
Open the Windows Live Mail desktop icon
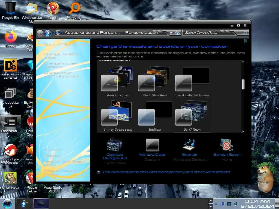point(32,11)
